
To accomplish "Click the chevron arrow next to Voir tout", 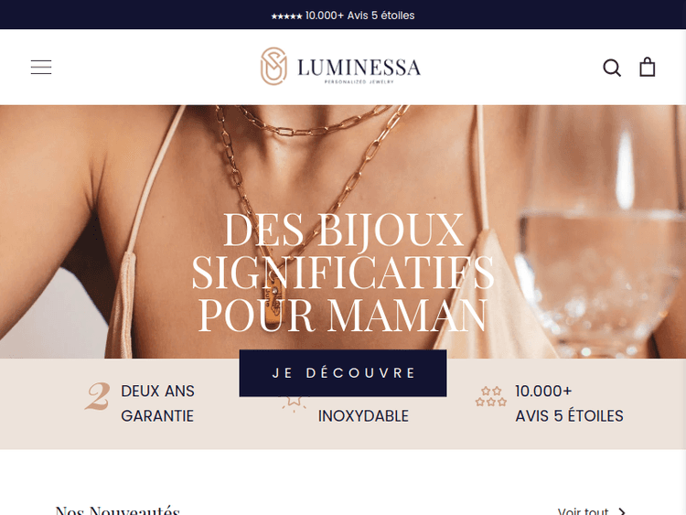I will 622,511.
